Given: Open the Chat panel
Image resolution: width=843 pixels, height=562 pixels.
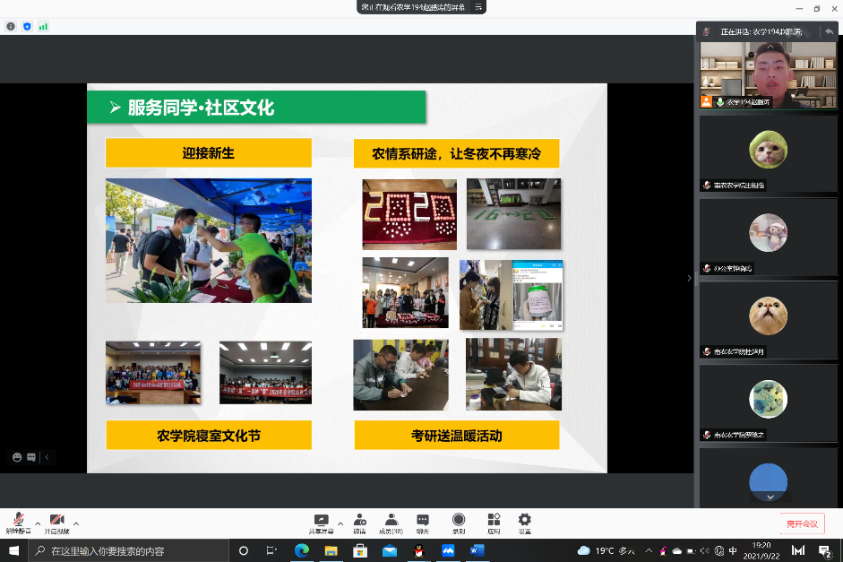Looking at the screenshot, I should click(423, 522).
